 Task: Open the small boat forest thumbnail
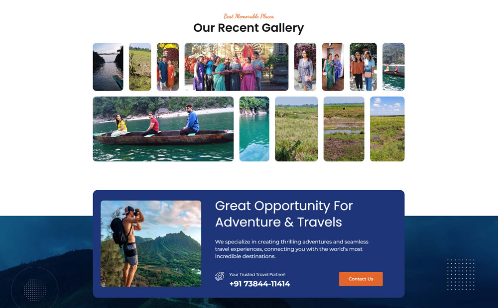pyautogui.click(x=393, y=67)
